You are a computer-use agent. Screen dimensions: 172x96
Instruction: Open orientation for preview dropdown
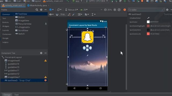59,10
